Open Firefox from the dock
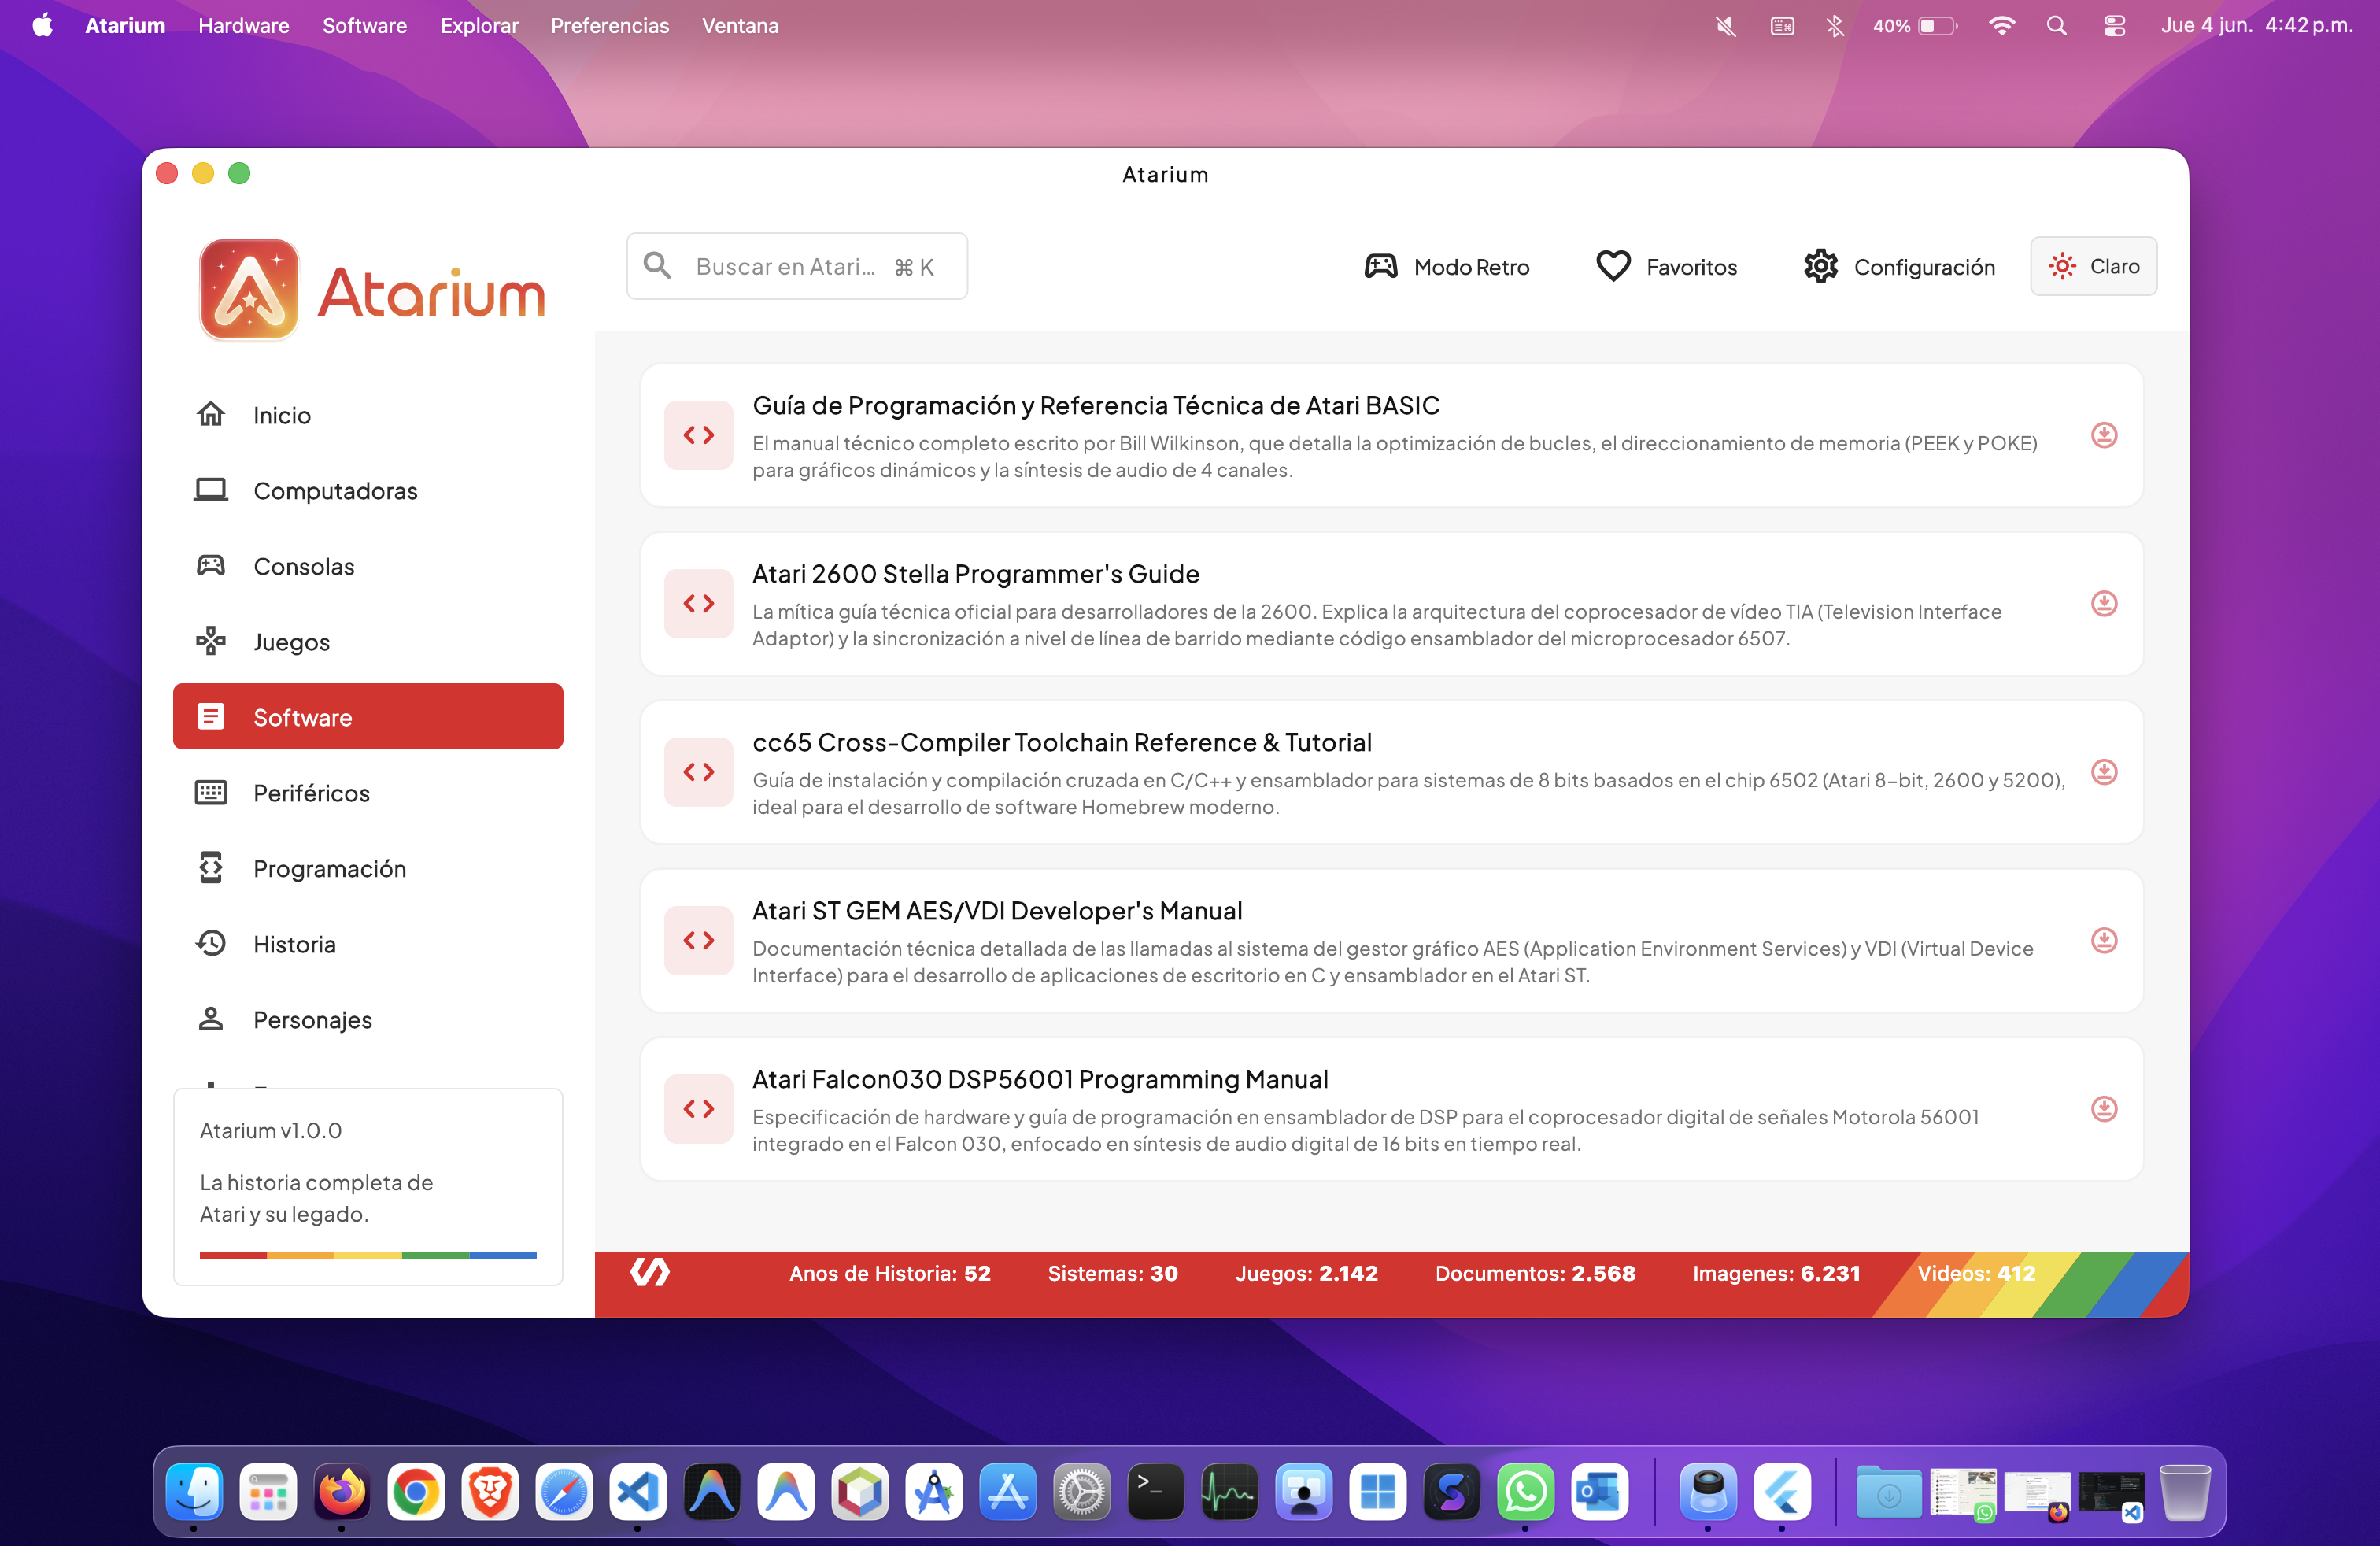The width and height of the screenshot is (2380, 1546). [342, 1492]
